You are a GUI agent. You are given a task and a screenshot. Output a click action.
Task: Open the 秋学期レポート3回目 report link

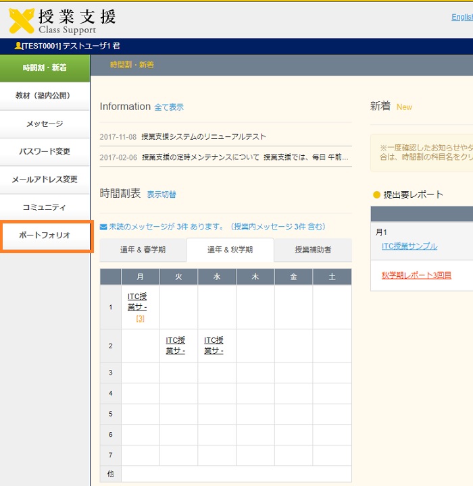point(416,275)
